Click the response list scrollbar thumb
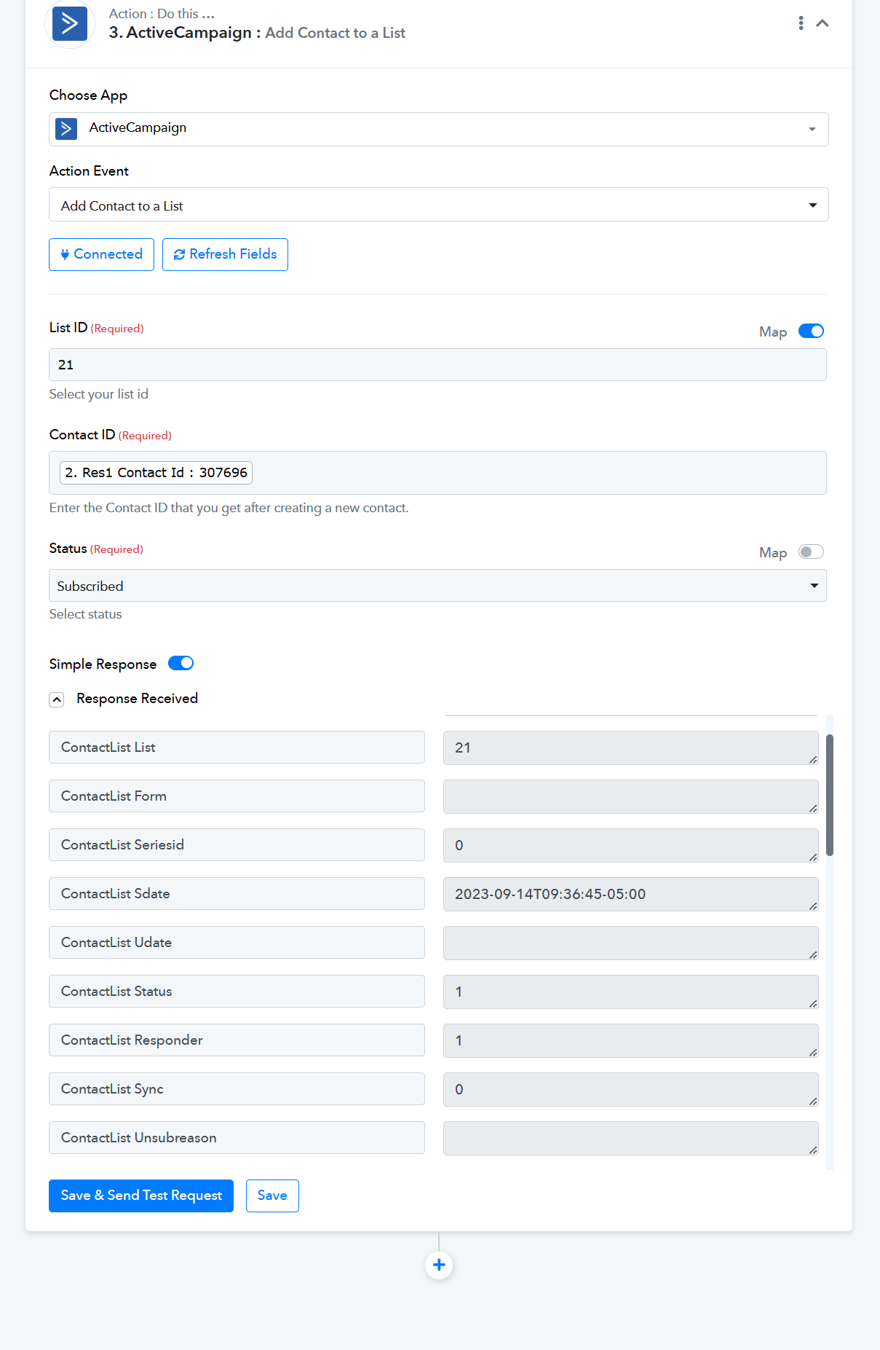The image size is (880, 1350). (x=830, y=795)
